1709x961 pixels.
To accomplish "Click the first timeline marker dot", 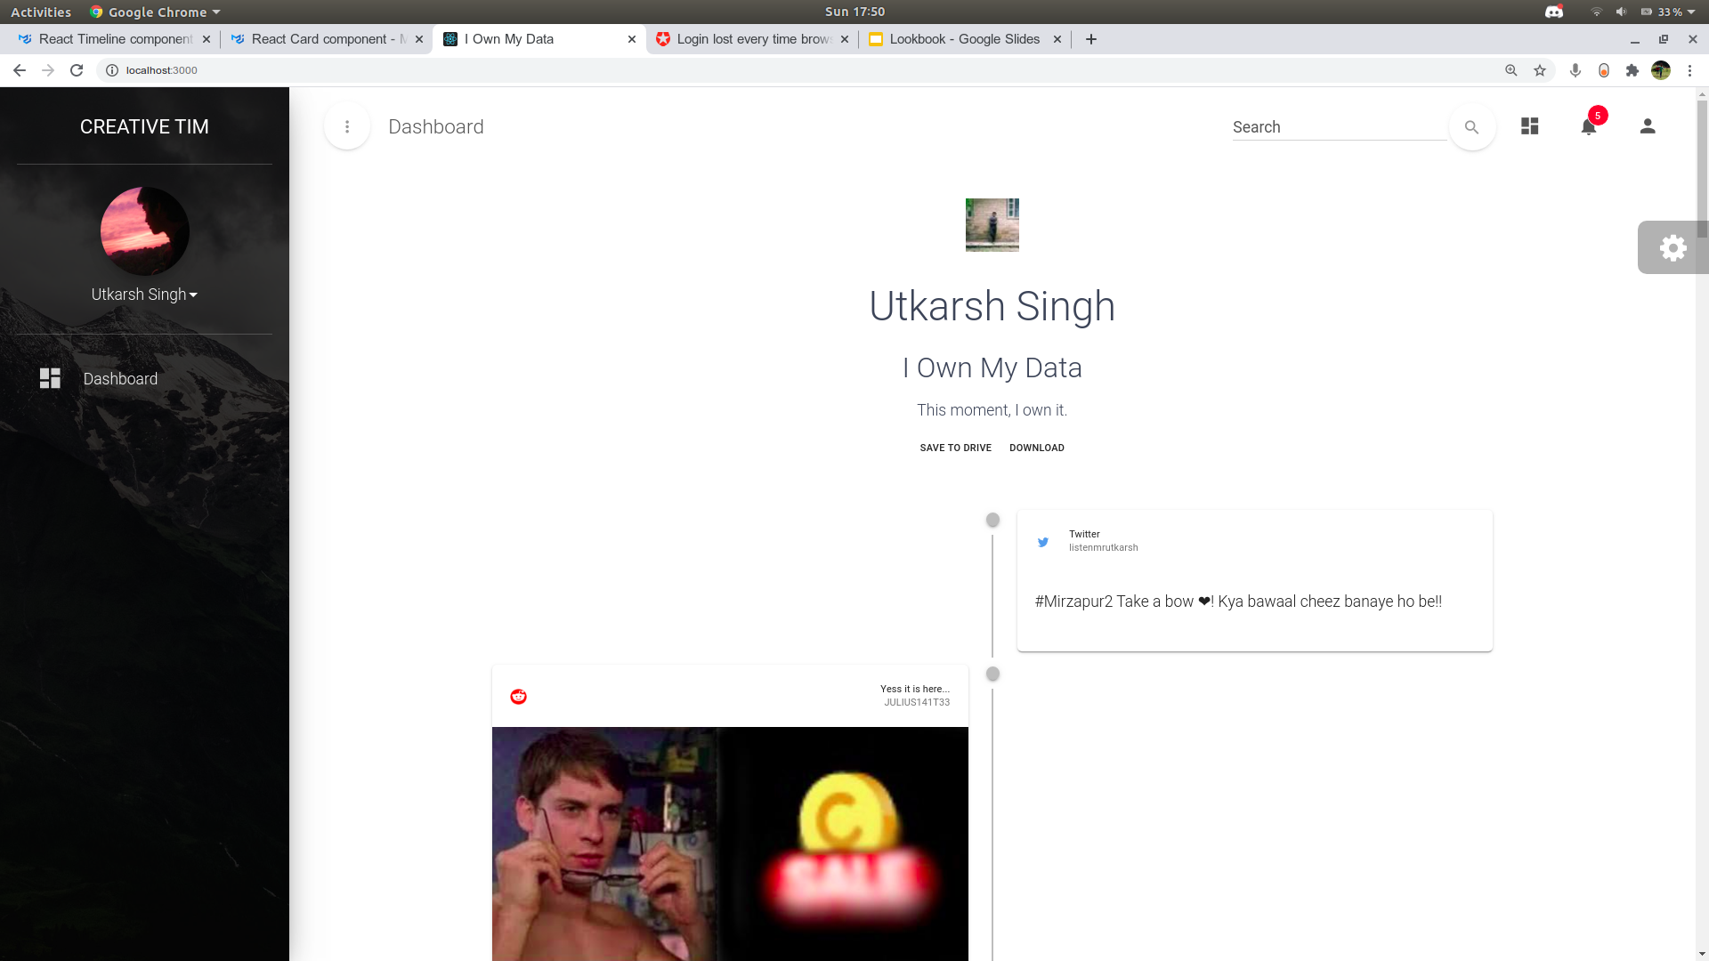I will click(992, 520).
